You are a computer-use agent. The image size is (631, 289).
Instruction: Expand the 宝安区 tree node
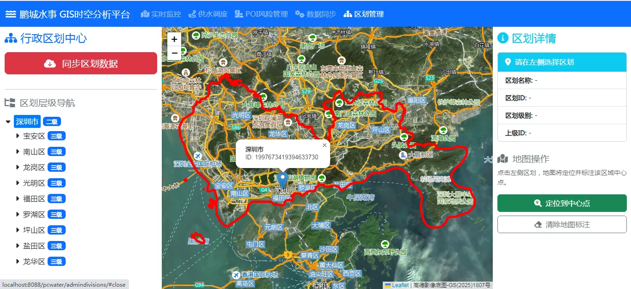(x=18, y=136)
